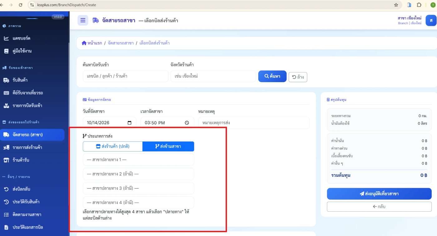This screenshot has height=236, width=437.
Task: Select ส่งร้านค้า (ปกติ) delivery type
Action: (113, 146)
